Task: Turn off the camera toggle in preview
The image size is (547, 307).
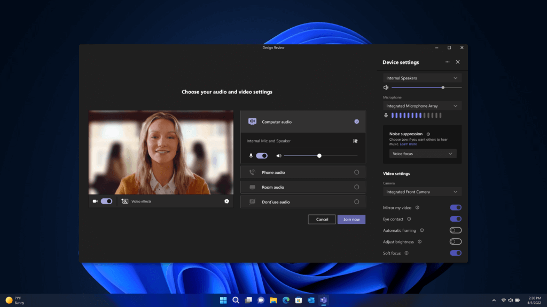Action: coord(107,201)
